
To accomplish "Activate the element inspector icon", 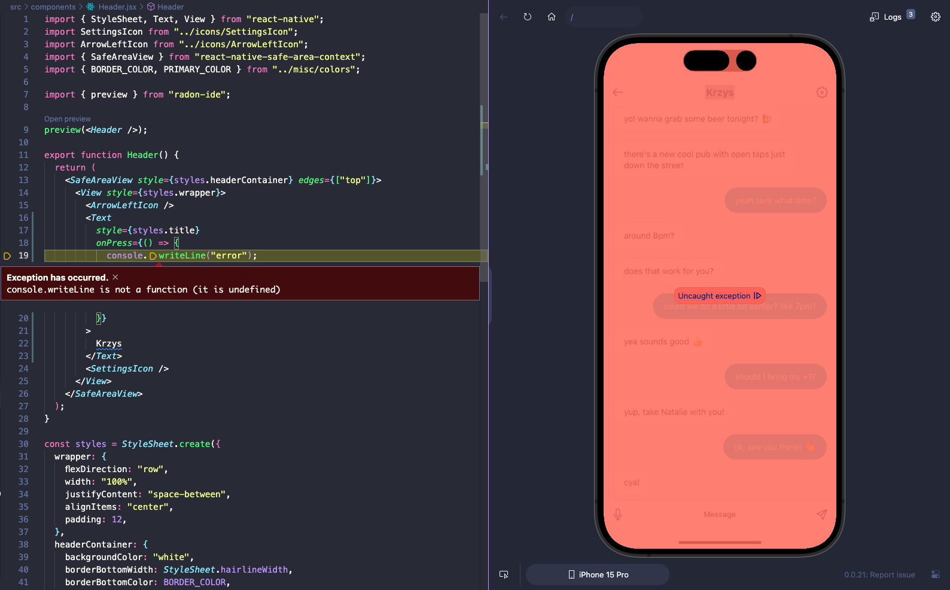I will pos(504,574).
